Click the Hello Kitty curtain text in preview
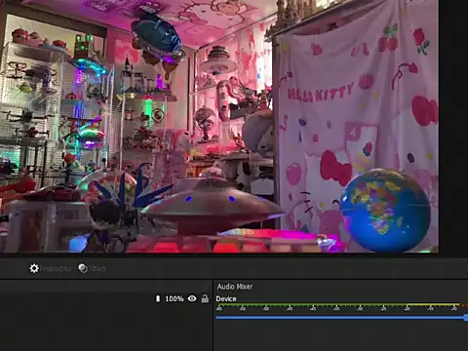This screenshot has width=468, height=351. point(320,93)
